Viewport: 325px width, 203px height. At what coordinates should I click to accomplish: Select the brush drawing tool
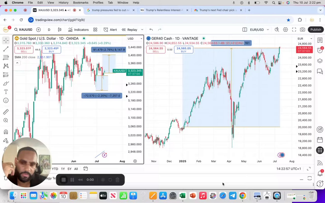pyautogui.click(x=6, y=83)
